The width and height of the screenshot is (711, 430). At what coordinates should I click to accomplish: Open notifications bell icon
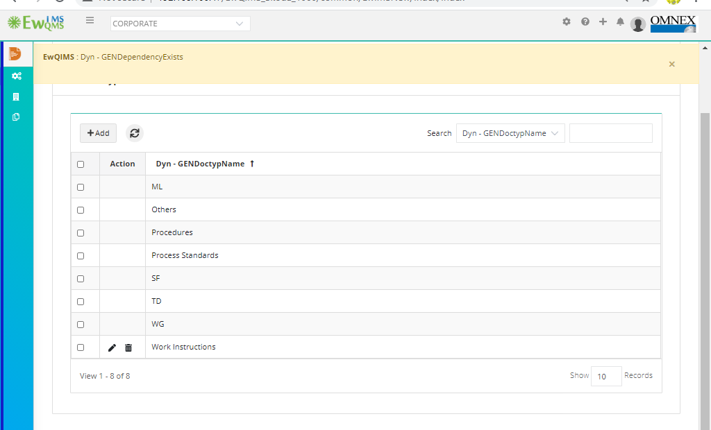click(x=620, y=21)
